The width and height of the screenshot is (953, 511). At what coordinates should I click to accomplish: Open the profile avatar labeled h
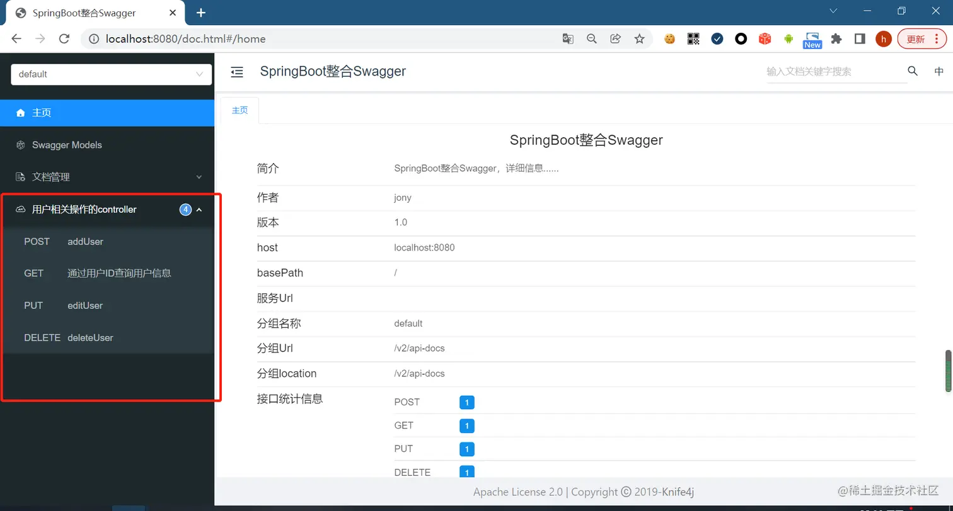[x=884, y=39]
